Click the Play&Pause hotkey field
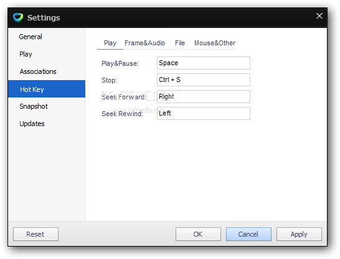 [204, 63]
